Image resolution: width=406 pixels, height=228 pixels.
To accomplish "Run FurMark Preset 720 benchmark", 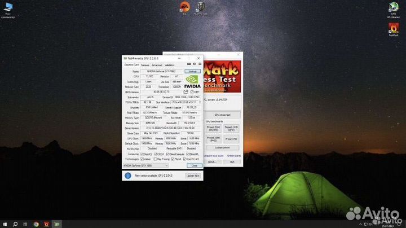I will tap(231, 139).
